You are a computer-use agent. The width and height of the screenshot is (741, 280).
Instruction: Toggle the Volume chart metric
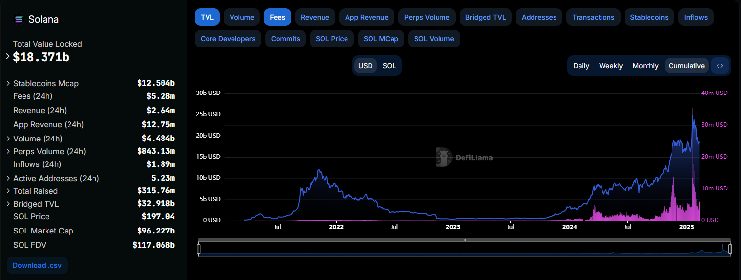[x=242, y=17]
